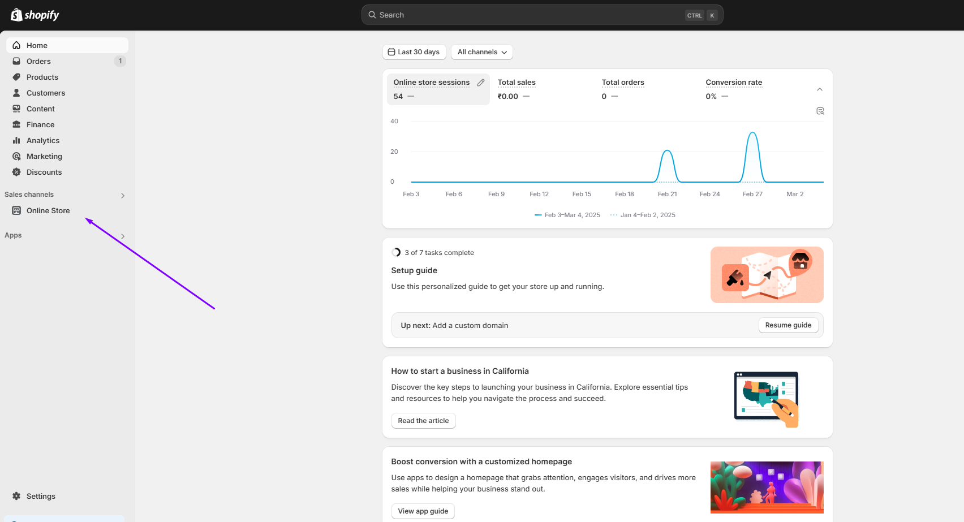Click the Shopify logo
The image size is (964, 522).
coord(35,15)
